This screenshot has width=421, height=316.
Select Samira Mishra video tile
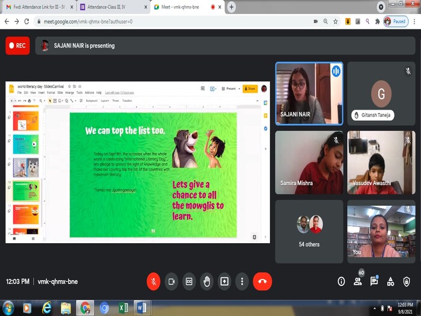click(x=309, y=163)
